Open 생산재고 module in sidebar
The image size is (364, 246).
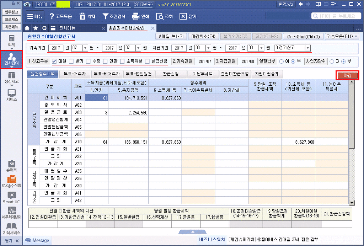coord(11,77)
